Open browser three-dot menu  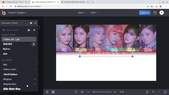[166, 6]
